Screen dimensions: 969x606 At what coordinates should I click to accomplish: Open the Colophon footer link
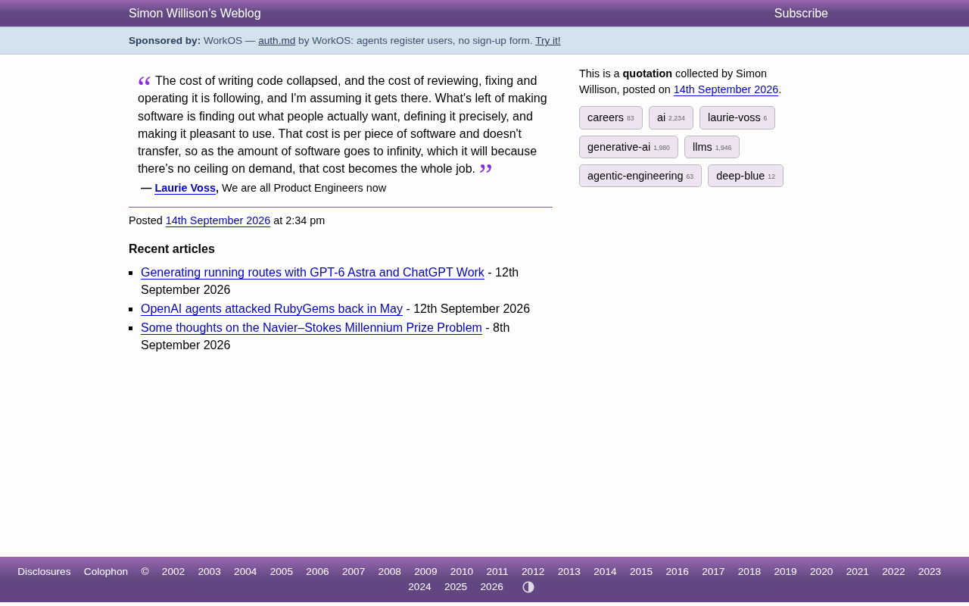tap(106, 572)
